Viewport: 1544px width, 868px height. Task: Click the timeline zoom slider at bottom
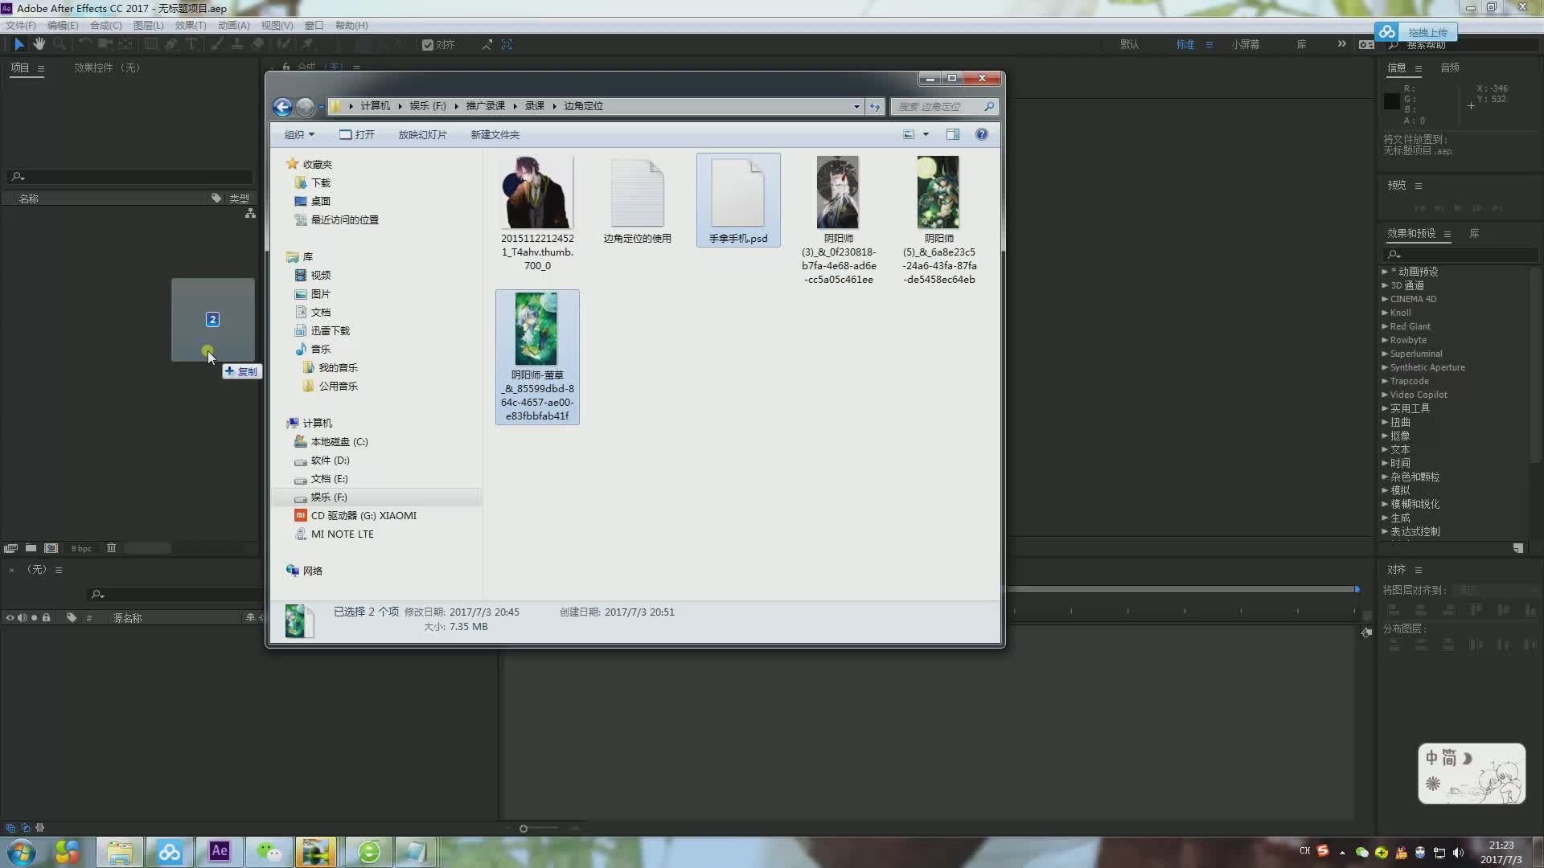coord(524,829)
